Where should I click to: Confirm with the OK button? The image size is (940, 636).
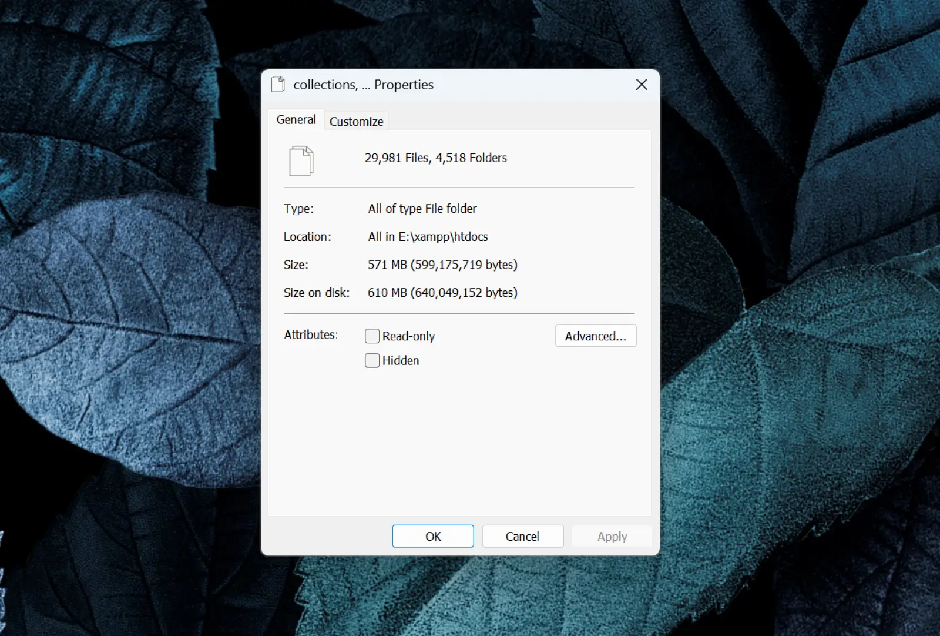pyautogui.click(x=433, y=536)
